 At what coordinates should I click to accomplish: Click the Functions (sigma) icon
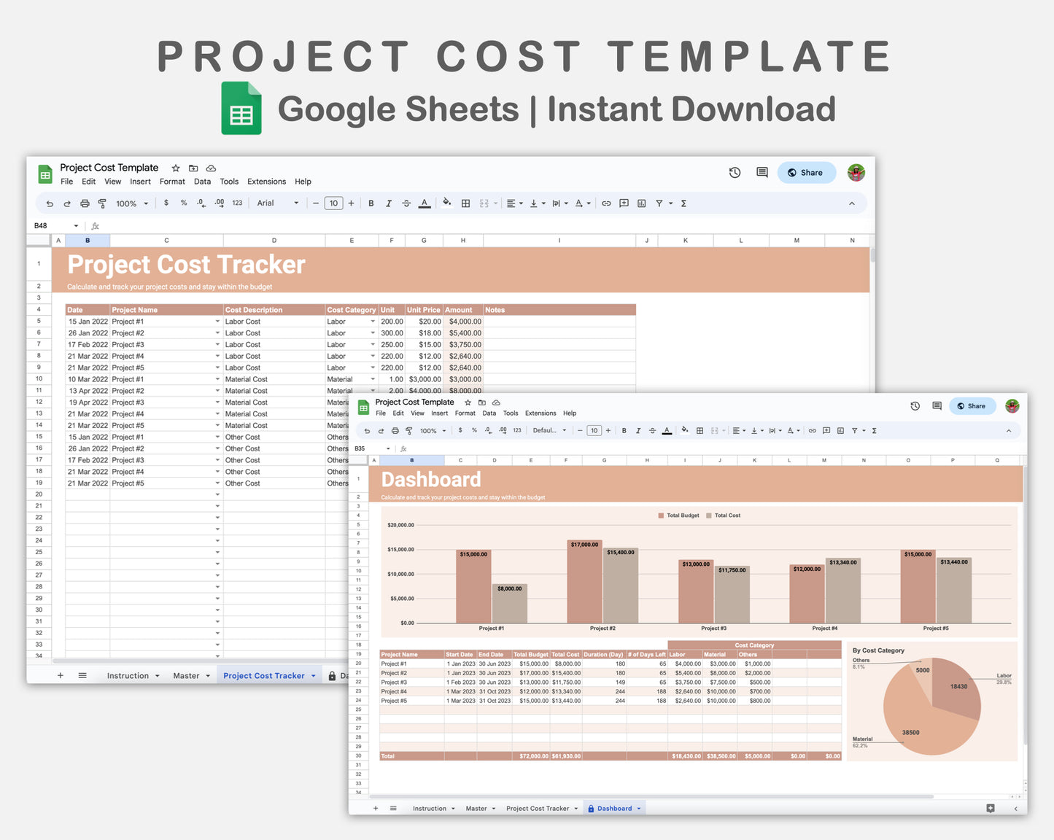point(683,203)
